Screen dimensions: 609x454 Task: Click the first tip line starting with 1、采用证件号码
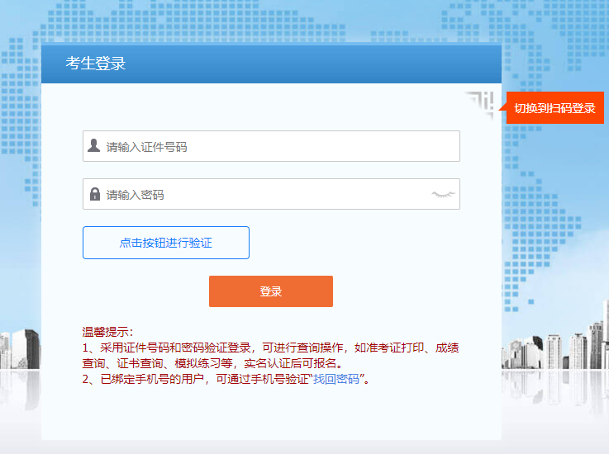[270, 348]
